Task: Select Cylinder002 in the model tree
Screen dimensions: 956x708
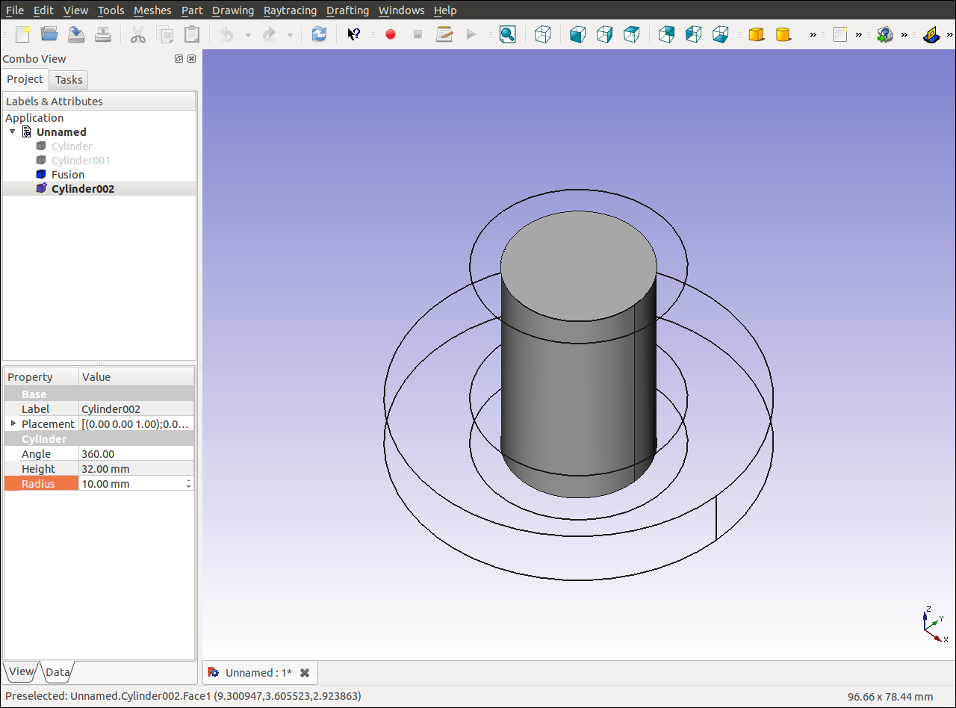Action: (x=83, y=189)
